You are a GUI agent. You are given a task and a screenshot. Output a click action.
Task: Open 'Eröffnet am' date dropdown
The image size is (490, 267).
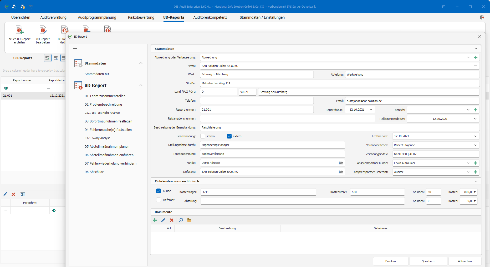[475, 136]
